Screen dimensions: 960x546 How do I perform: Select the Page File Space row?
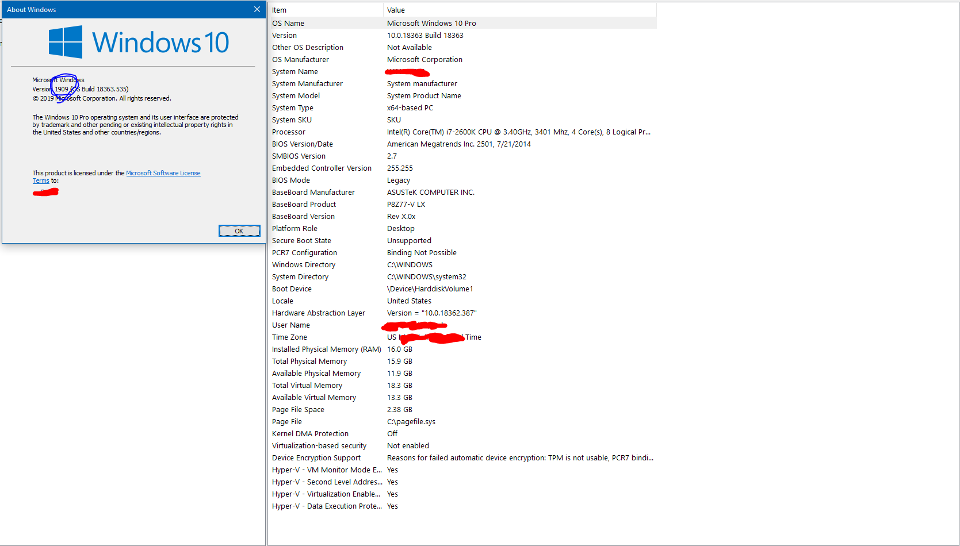(462, 409)
